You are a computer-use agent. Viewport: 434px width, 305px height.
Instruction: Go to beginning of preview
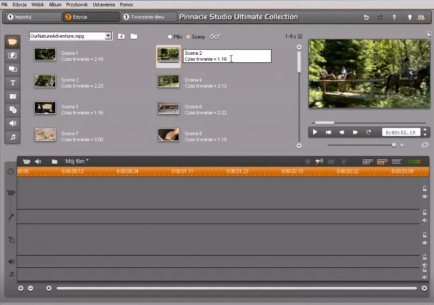click(x=328, y=132)
